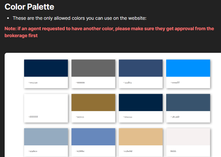
Task: Click the dark navy #002349 color swatch
Action: [x=46, y=68]
